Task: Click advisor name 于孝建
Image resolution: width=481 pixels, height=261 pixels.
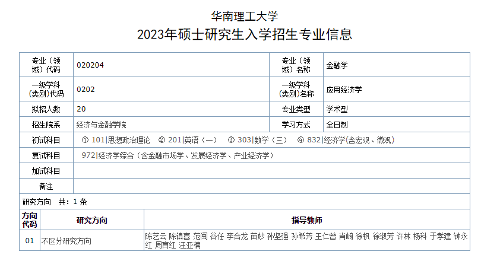Action: [x=440, y=236]
